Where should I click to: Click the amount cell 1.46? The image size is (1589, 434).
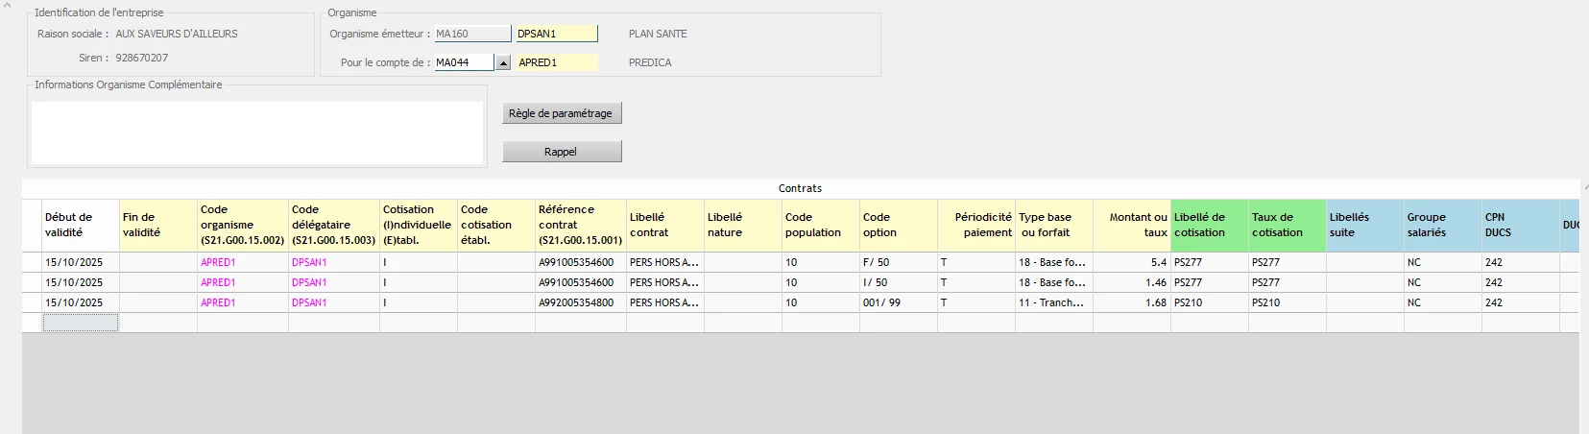(1132, 282)
